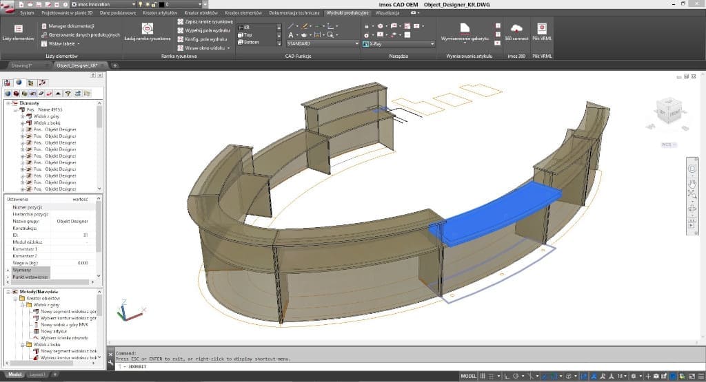This screenshot has width=706, height=382.
Task: Click the Plik VRML export icon
Action: pos(543,28)
